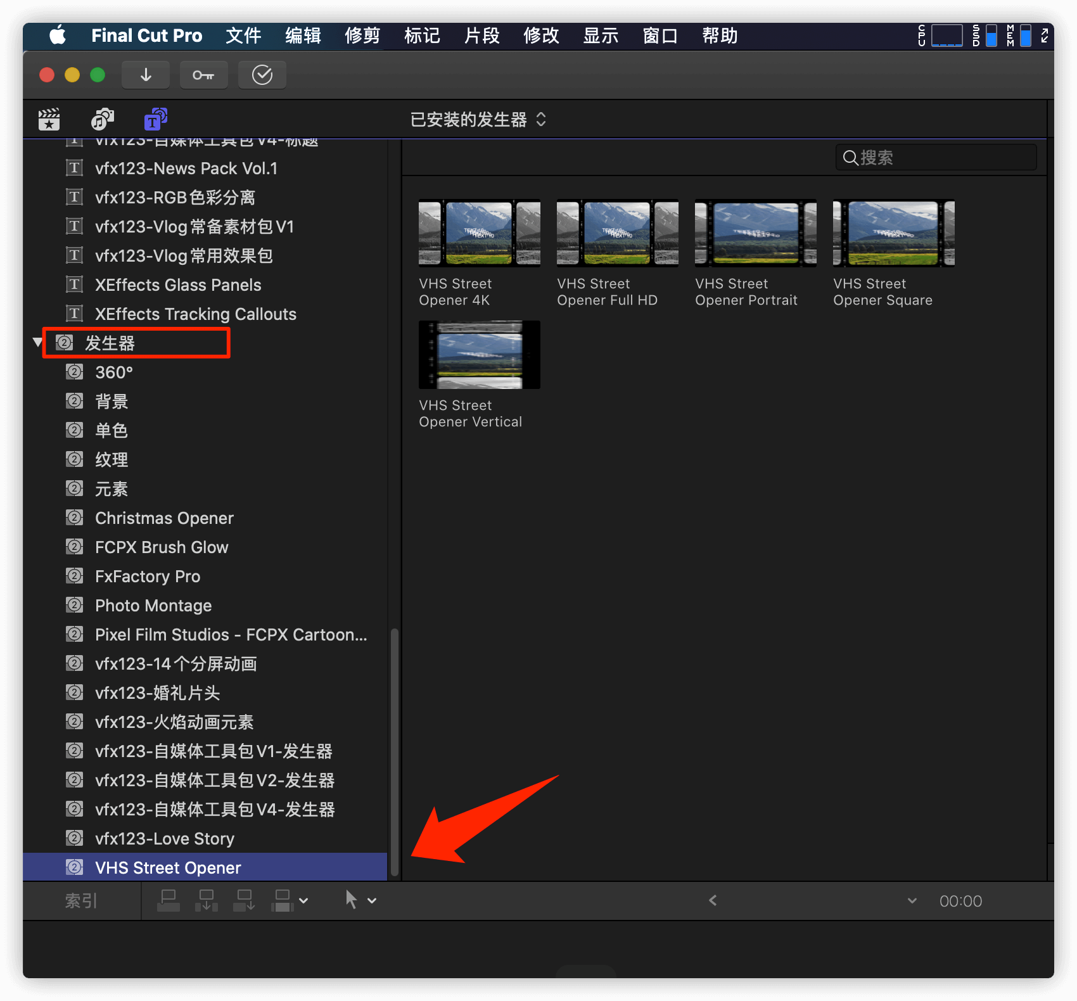Select the Christmas Opener category

(x=205, y=518)
